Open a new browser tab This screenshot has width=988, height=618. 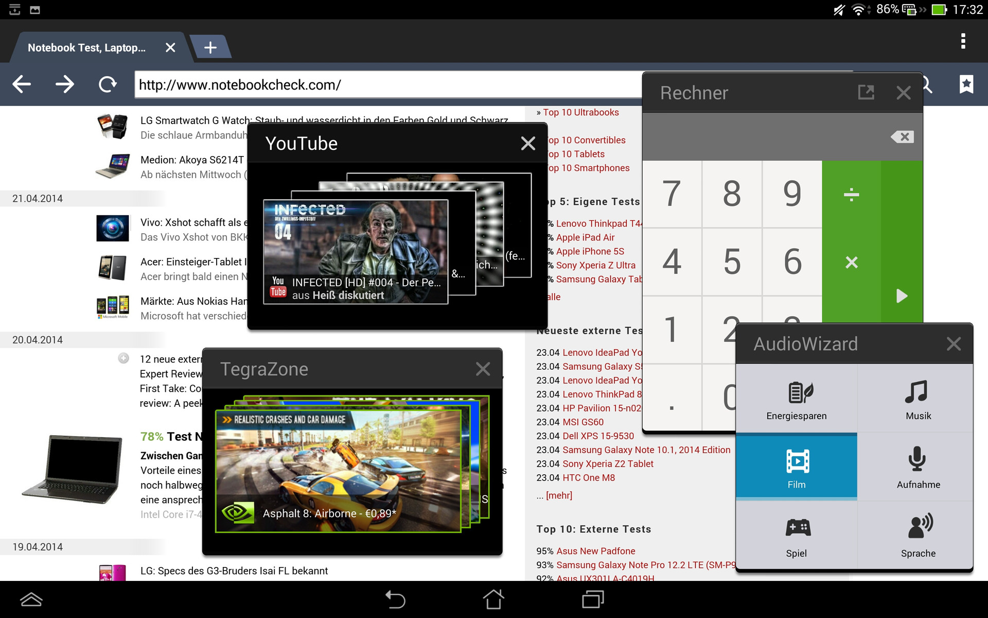point(210,48)
